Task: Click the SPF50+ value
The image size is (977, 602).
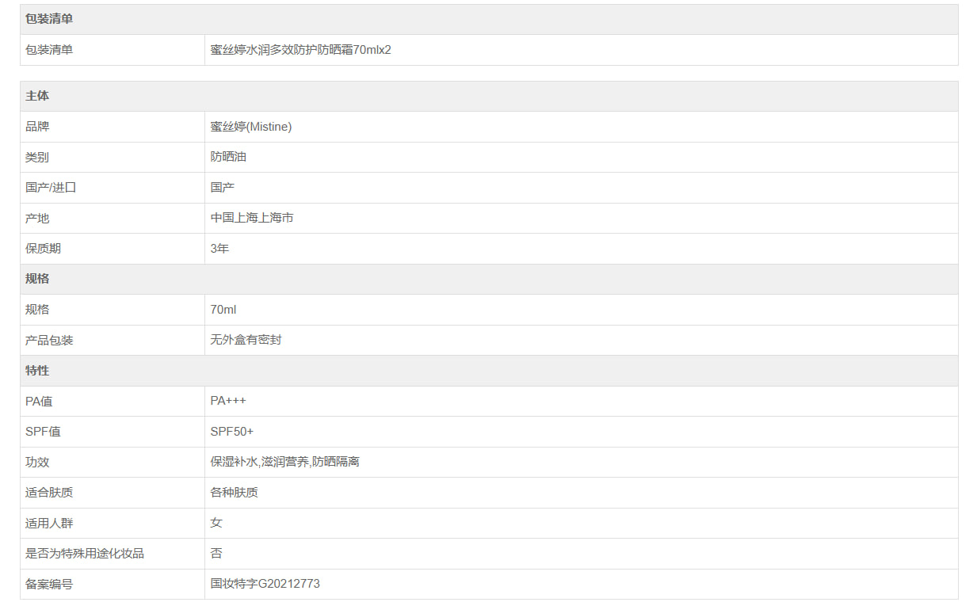Action: pos(231,432)
